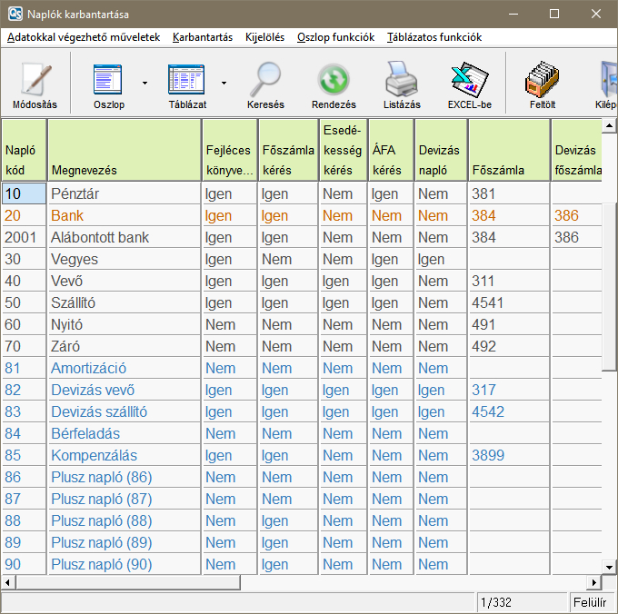Viewport: 618px width, 614px height.
Task: Click the vertical scrollbar down arrow
Action: tap(610, 568)
